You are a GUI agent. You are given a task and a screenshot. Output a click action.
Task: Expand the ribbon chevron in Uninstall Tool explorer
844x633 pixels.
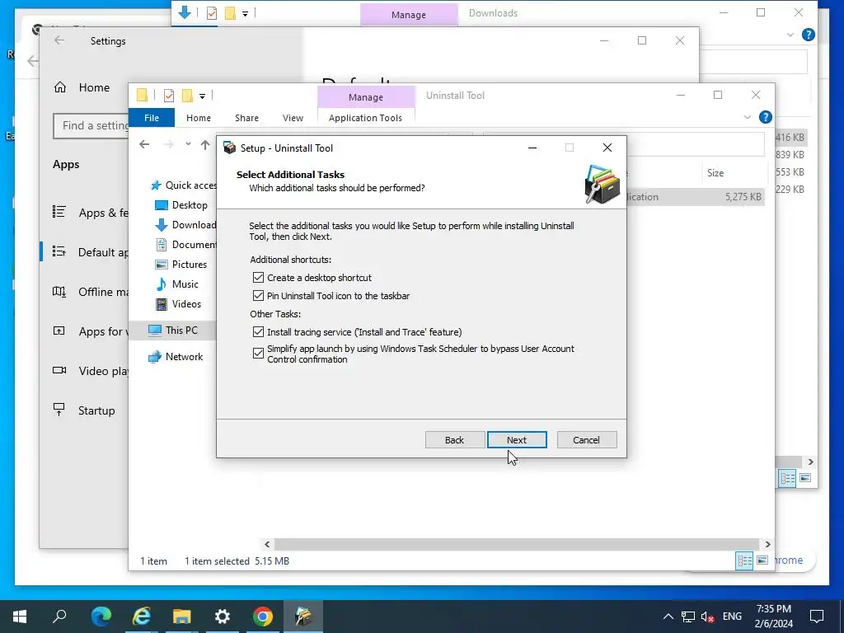pos(747,117)
